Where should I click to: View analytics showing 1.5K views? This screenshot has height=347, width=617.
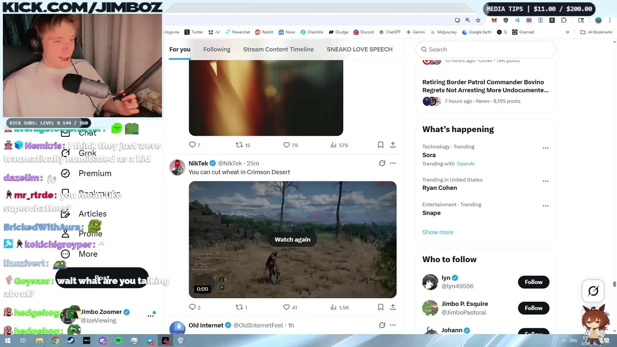click(x=339, y=307)
